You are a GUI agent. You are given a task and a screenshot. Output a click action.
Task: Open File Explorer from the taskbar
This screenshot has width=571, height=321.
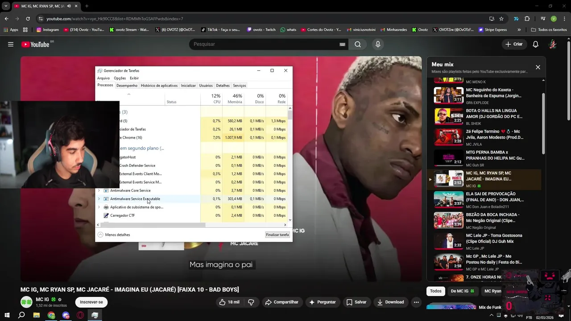point(37,315)
